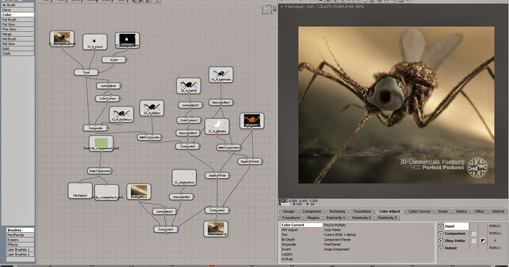Select the Wash brush preset
Viewport: 509px width, 267px height.
tap(18, 53)
